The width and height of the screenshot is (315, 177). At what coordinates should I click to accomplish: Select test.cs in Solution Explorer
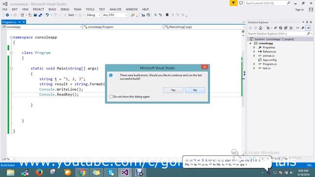click(x=266, y=68)
